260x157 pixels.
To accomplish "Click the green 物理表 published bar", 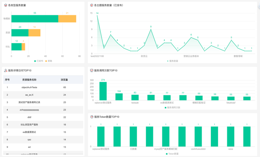I will [x=35, y=19].
